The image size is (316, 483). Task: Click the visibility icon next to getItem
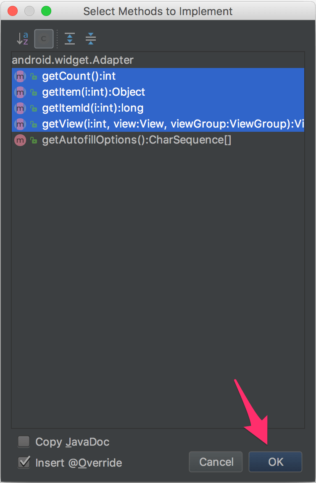click(33, 92)
